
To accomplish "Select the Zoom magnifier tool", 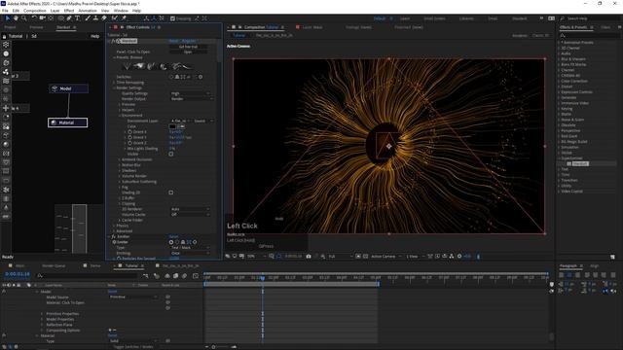I will click(23, 18).
